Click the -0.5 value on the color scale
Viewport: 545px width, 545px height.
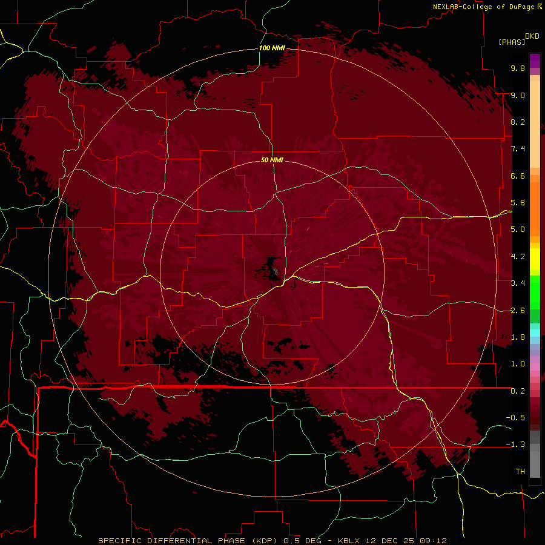(515, 418)
